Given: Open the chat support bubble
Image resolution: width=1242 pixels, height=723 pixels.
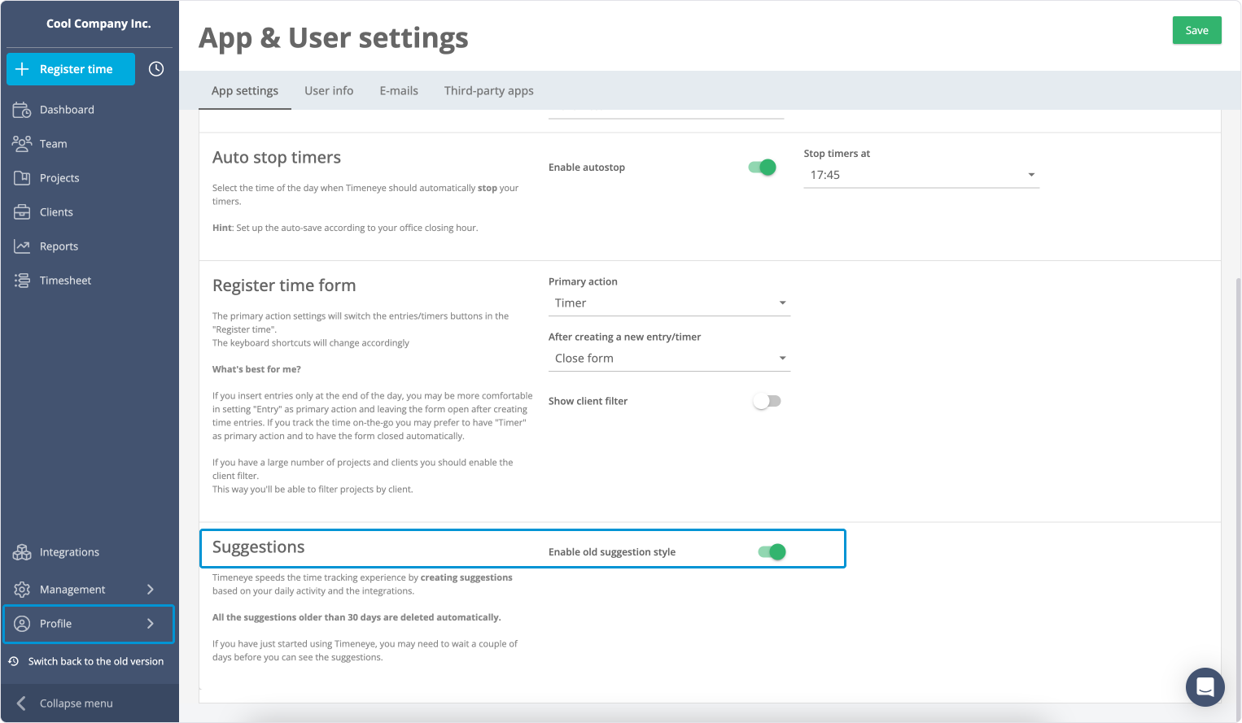Looking at the screenshot, I should click(1205, 687).
